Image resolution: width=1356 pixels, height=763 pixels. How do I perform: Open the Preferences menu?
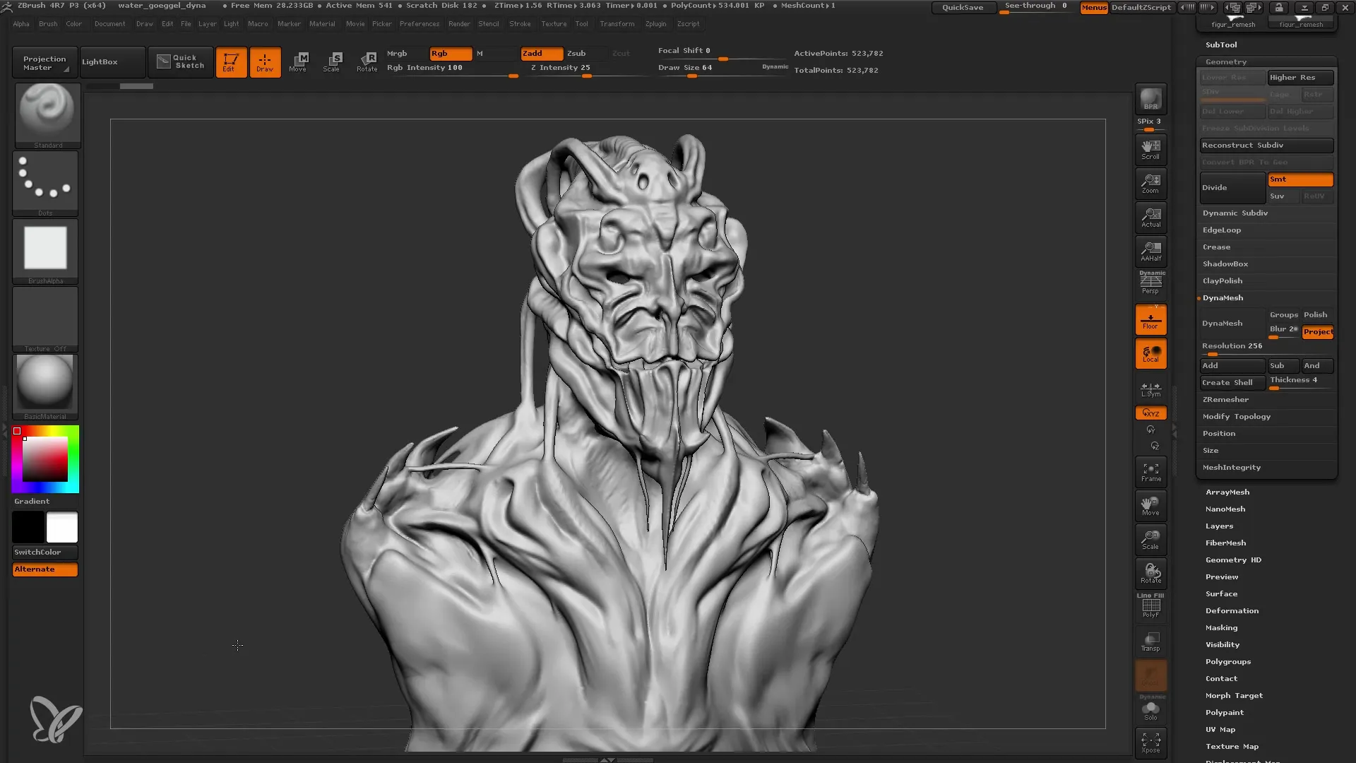tap(420, 24)
